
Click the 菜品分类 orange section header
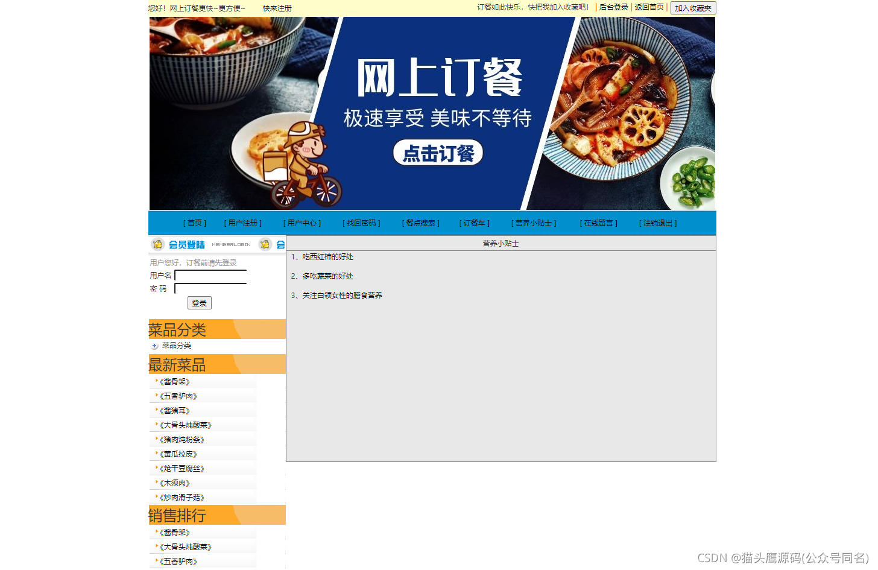(217, 329)
